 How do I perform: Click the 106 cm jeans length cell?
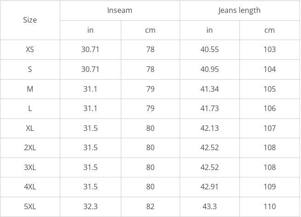[x=270, y=108]
